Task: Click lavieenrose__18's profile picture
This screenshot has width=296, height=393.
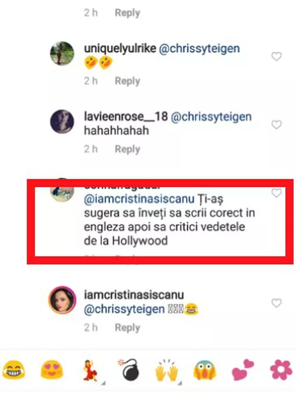Action: pyautogui.click(x=62, y=122)
